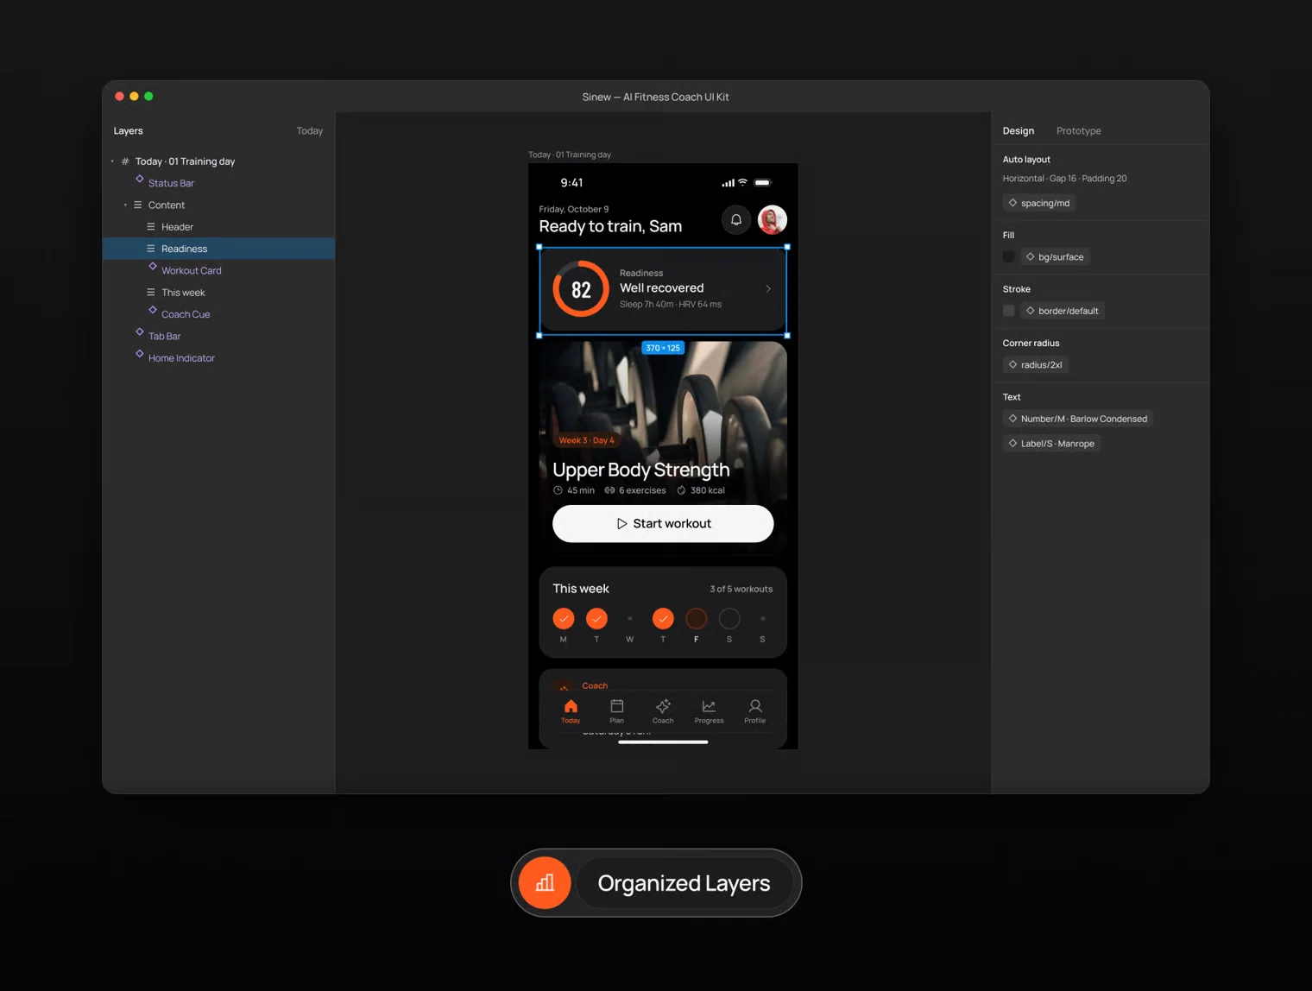Click the radius/2xl variable chip

(1036, 365)
